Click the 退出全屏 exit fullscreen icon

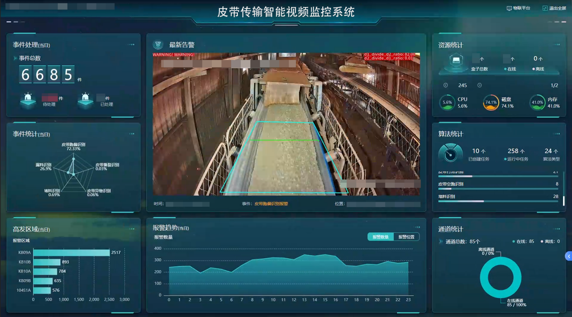545,8
